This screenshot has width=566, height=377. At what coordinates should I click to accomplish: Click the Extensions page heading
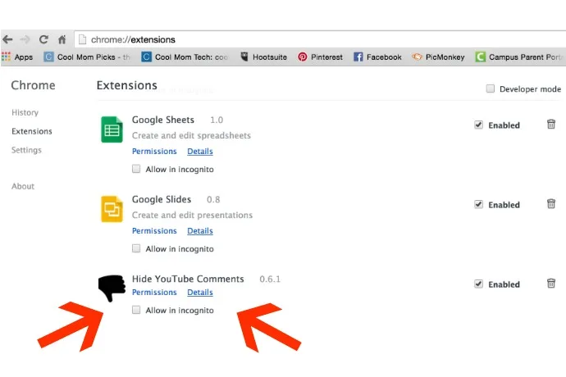(x=126, y=85)
